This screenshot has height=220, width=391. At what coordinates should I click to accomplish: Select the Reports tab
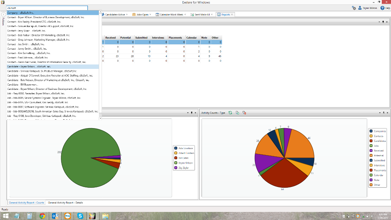(225, 15)
